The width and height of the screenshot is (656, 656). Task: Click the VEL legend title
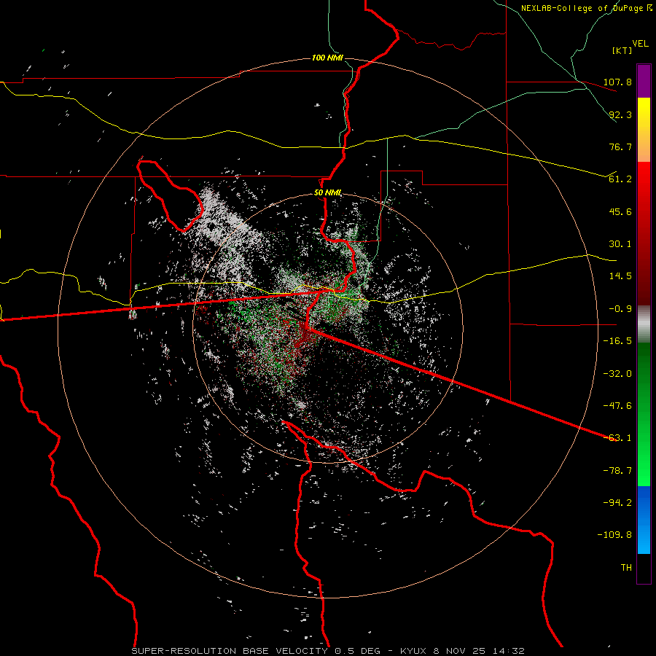click(640, 44)
